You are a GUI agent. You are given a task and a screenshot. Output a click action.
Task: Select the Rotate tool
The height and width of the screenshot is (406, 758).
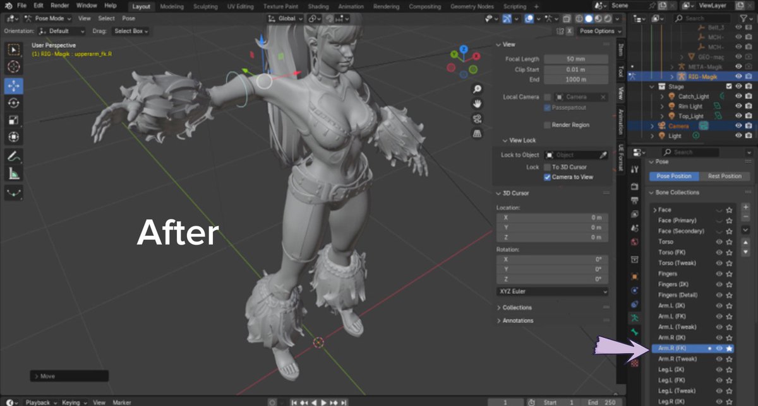click(x=14, y=103)
